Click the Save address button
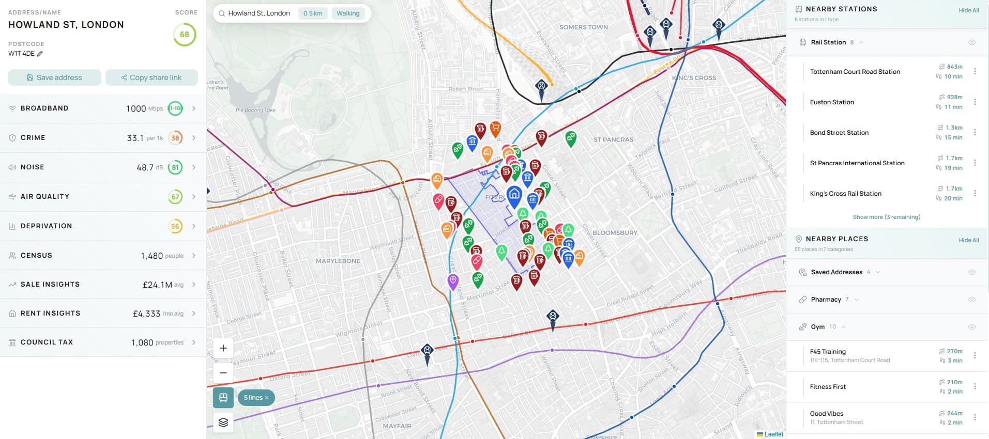989x439 pixels. 55,77
